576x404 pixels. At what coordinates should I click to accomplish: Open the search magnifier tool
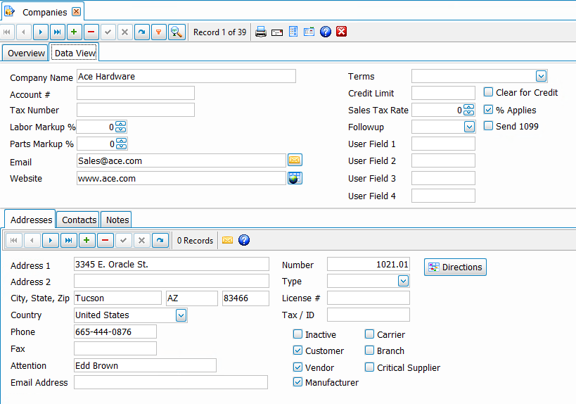pyautogui.click(x=177, y=32)
